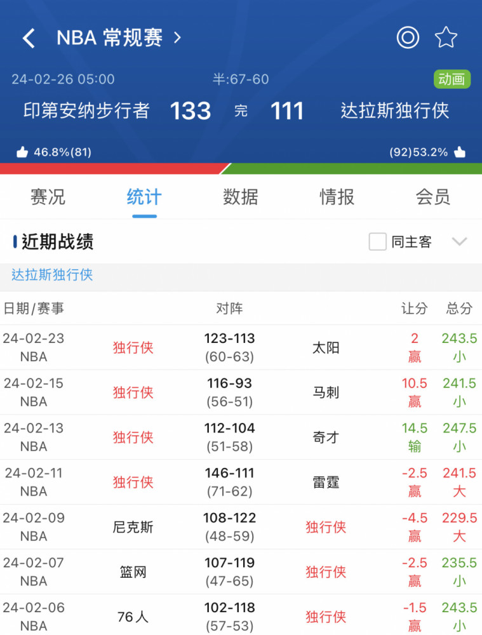
Task: Select handicap 10.5 in 马刺 row
Action: pyautogui.click(x=414, y=383)
